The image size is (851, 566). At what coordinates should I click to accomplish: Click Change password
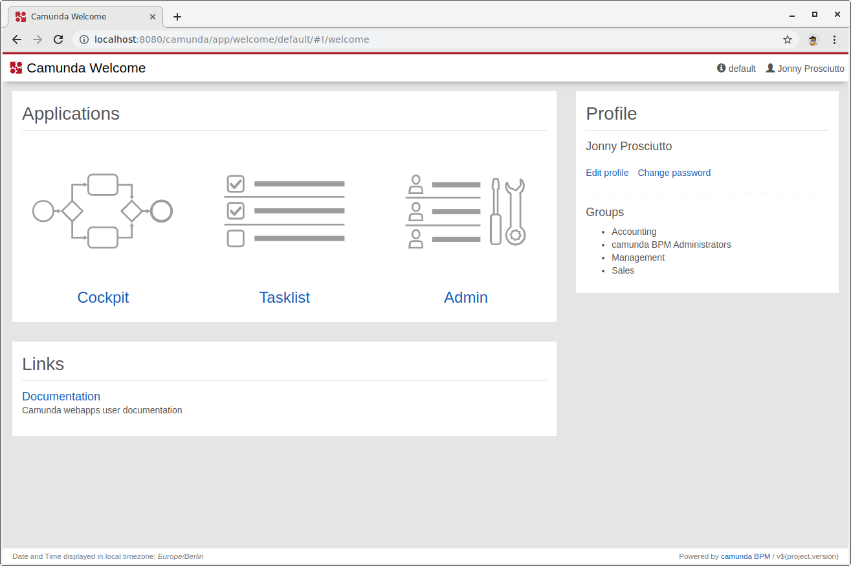pyautogui.click(x=674, y=173)
